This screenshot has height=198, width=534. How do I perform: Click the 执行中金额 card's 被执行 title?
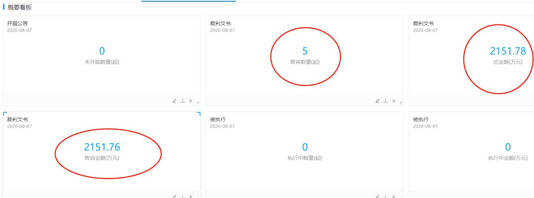[x=420, y=119]
